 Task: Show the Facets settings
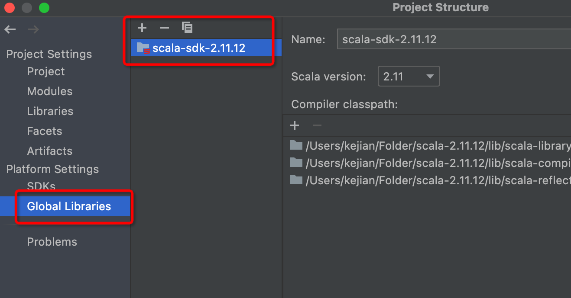pos(44,131)
